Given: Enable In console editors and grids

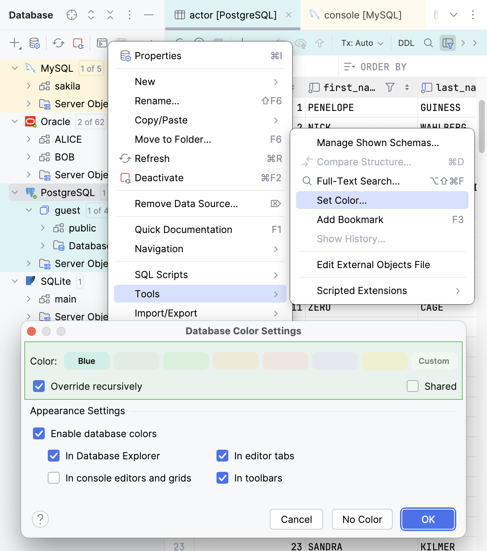Looking at the screenshot, I should pos(54,478).
